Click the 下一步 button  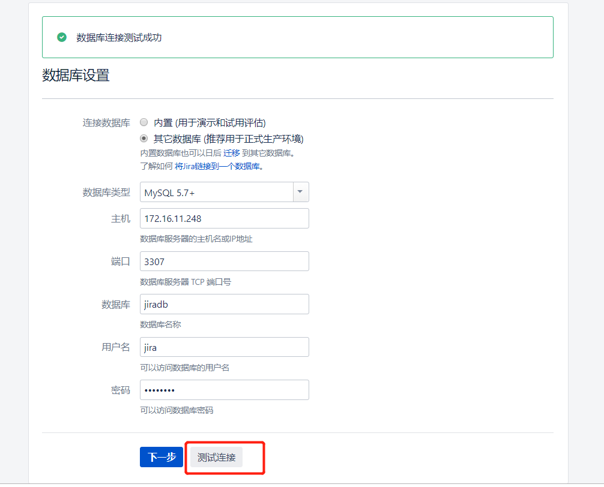(x=162, y=457)
